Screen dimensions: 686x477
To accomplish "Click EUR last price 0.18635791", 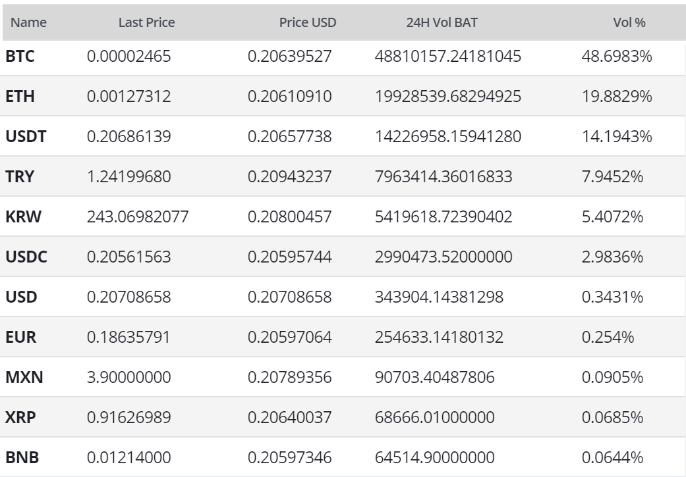I will [129, 338].
